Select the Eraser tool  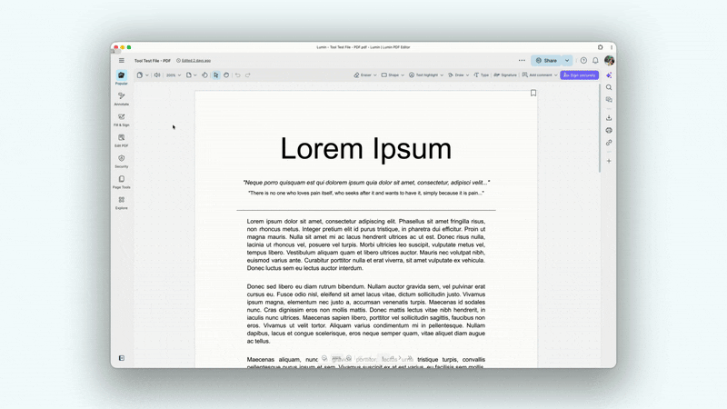363,75
